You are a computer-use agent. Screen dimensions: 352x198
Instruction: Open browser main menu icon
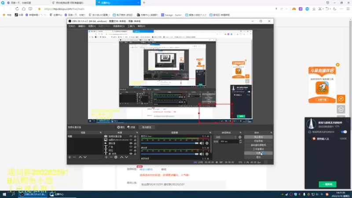coord(348,9)
